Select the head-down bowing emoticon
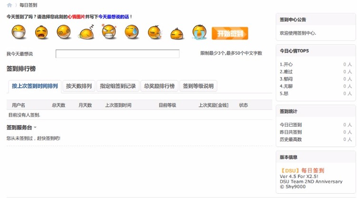357x198 pixels. (x=177, y=34)
